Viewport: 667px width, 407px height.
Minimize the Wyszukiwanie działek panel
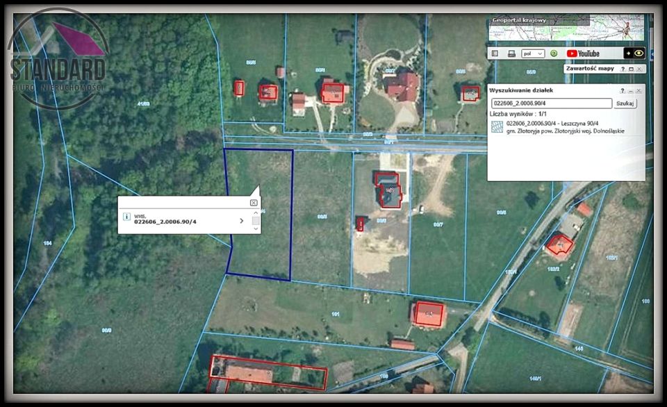coord(631,90)
